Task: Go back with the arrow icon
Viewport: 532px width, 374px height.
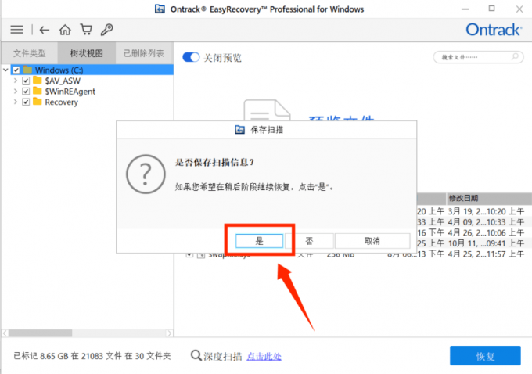Action: [45, 30]
